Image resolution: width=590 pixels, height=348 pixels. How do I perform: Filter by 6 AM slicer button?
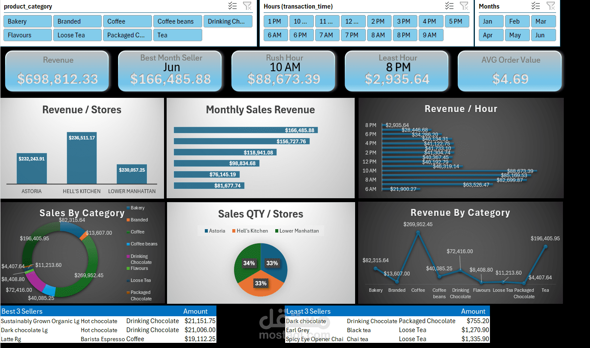point(276,35)
